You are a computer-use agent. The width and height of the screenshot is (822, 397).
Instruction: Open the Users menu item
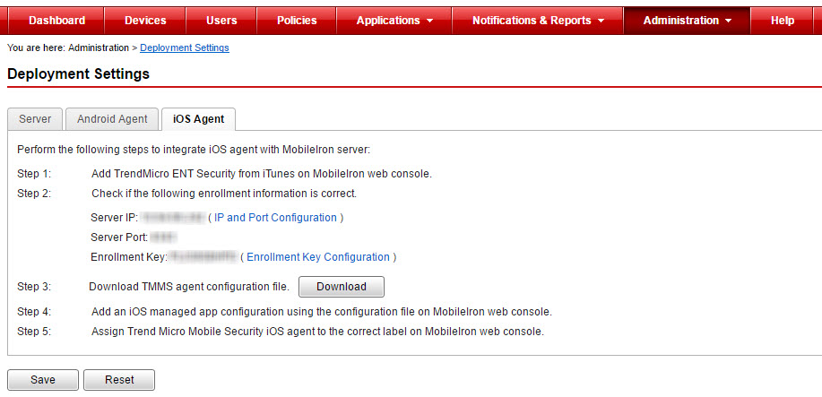pos(221,21)
